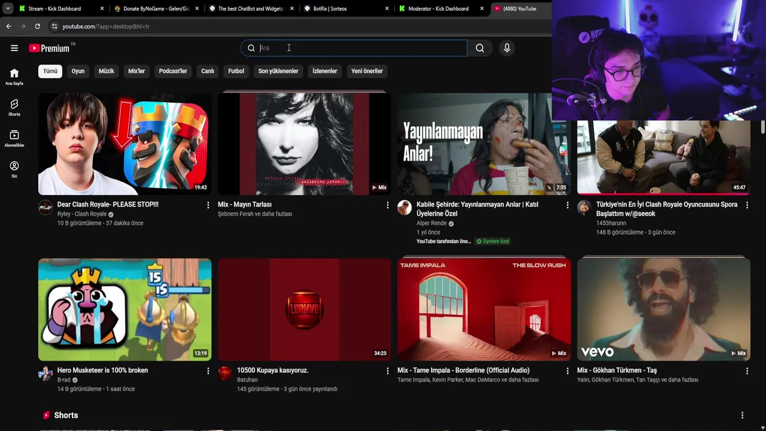Switch to The best ChatBot and Widgets tab

point(250,9)
